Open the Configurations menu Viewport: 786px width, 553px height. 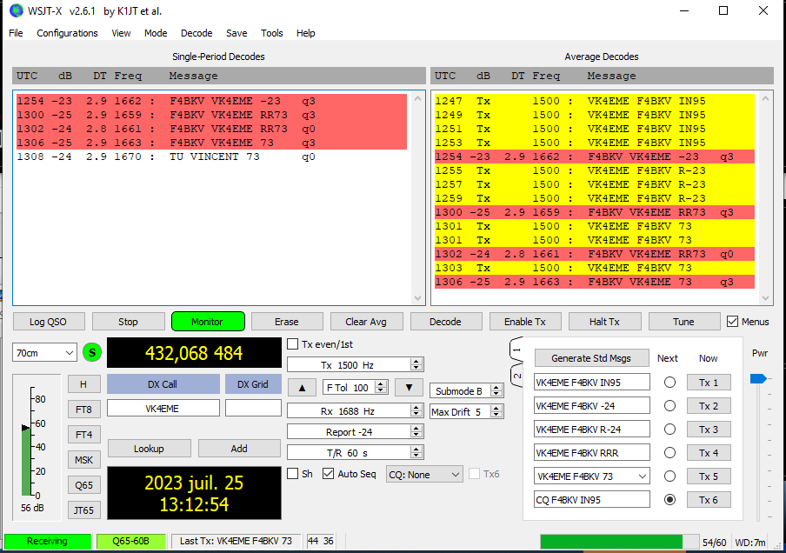67,33
